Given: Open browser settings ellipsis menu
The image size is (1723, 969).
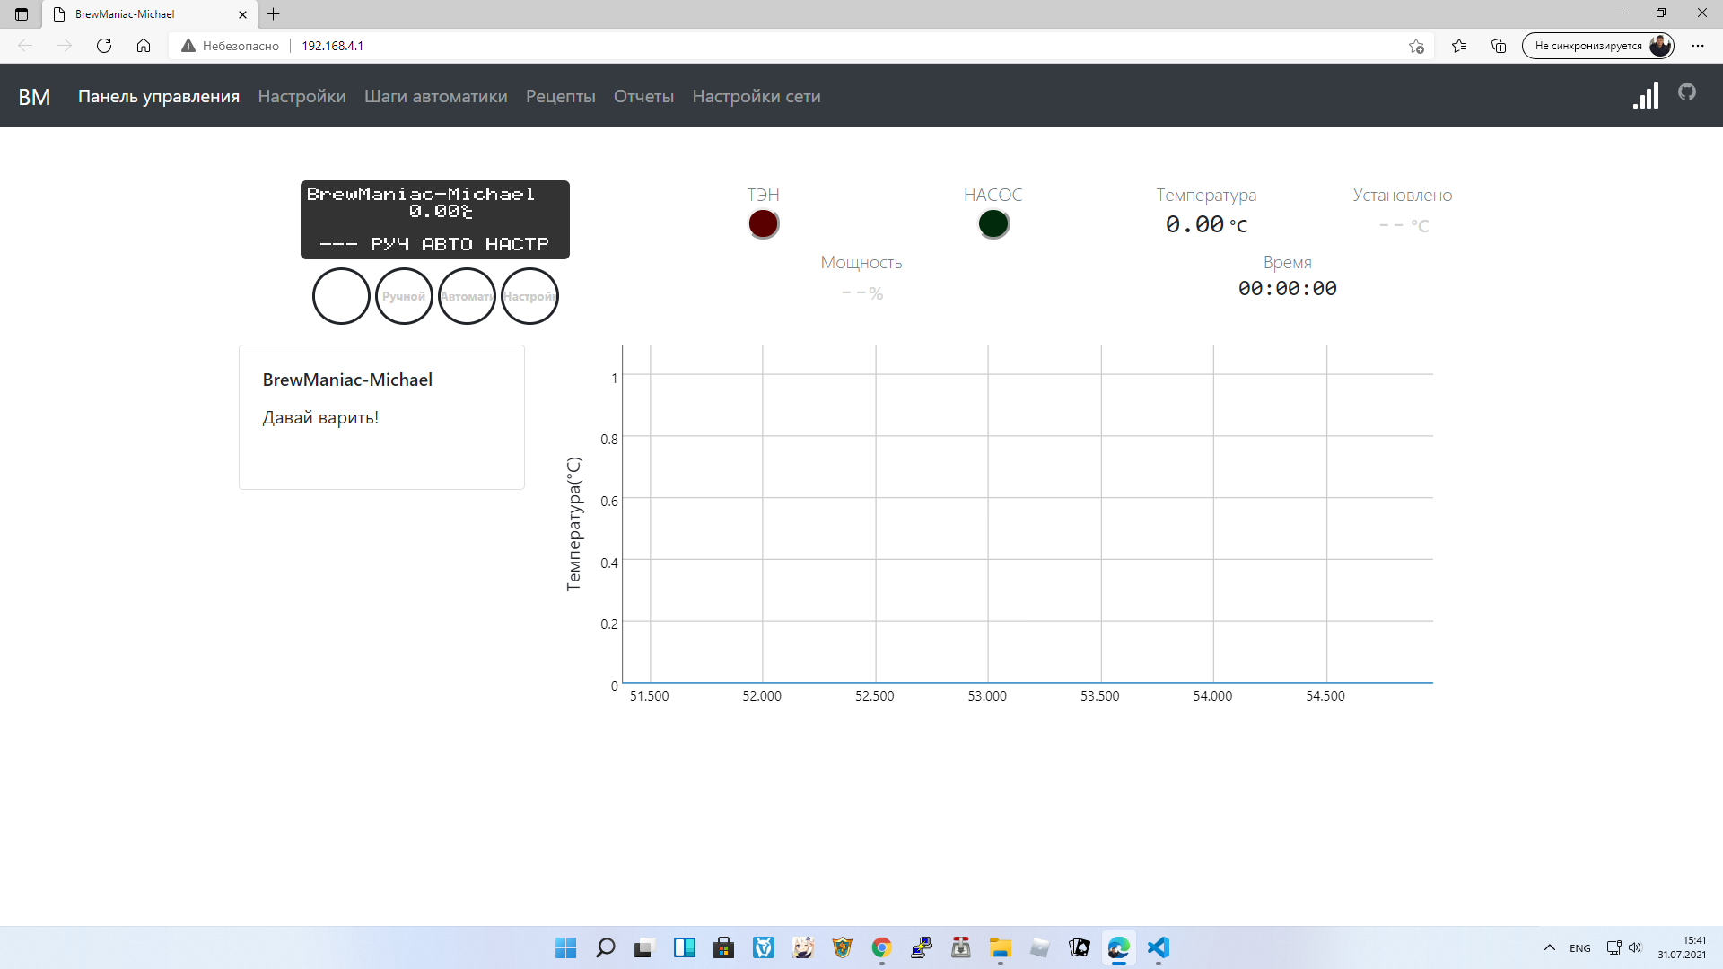Looking at the screenshot, I should coord(1698,46).
